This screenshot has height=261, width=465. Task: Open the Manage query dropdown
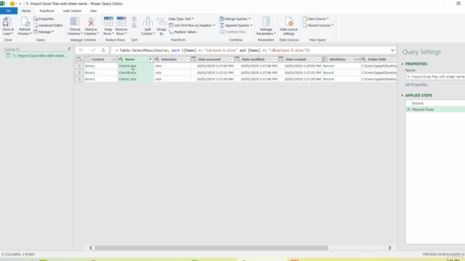(44, 32)
